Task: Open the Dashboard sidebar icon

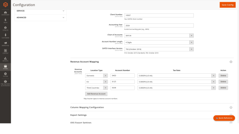Action: (x=5, y=13)
